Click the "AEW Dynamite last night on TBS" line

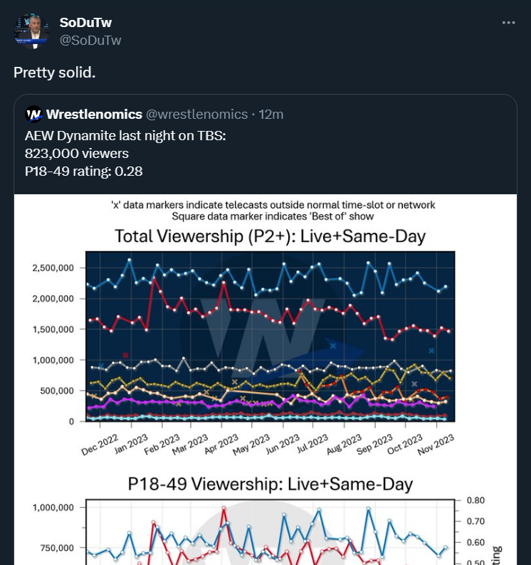pos(125,135)
